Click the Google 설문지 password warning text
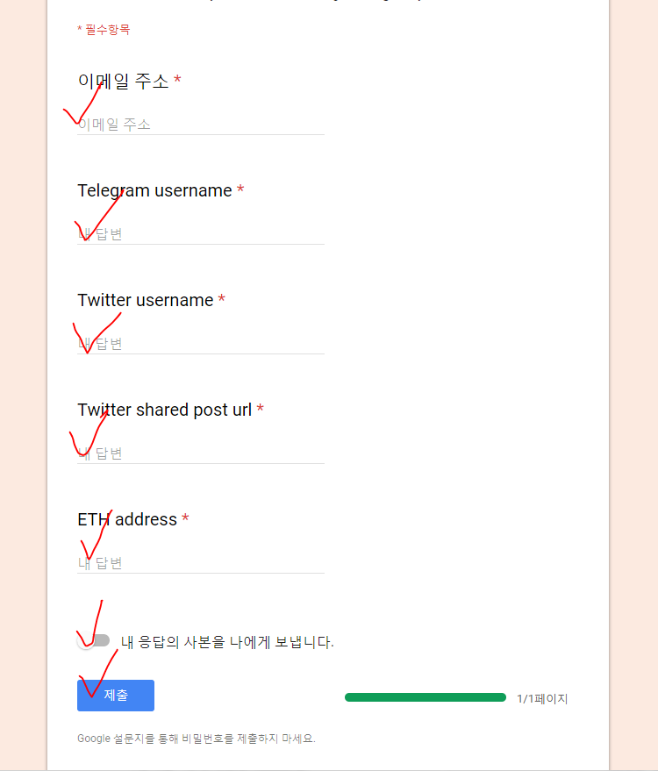The width and height of the screenshot is (658, 771). tap(196, 739)
